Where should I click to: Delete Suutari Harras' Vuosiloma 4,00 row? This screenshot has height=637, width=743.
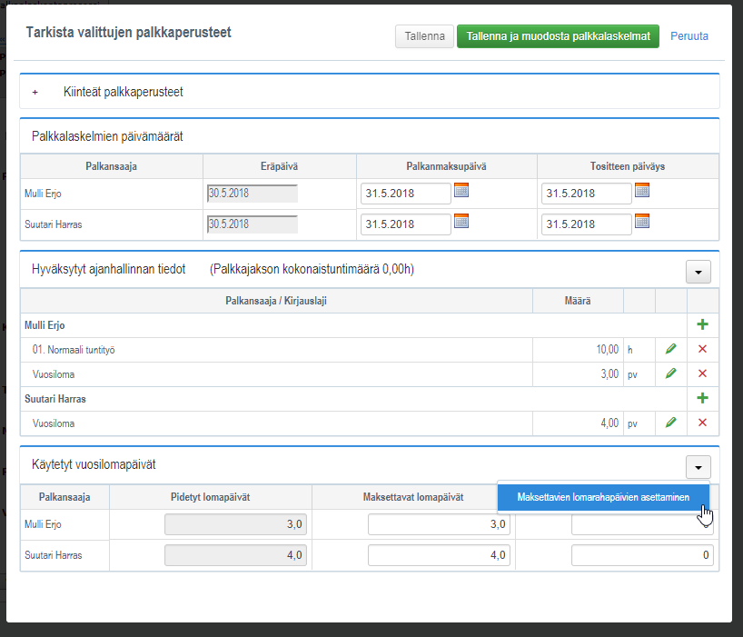click(x=702, y=423)
